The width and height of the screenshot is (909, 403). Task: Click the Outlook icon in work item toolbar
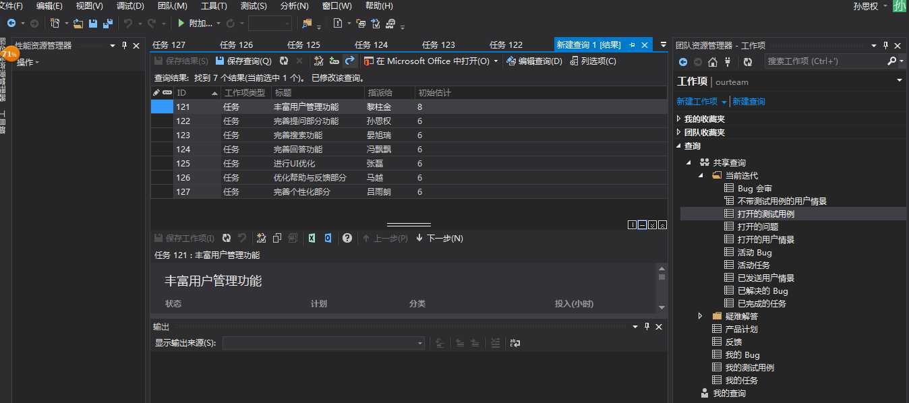click(x=328, y=238)
